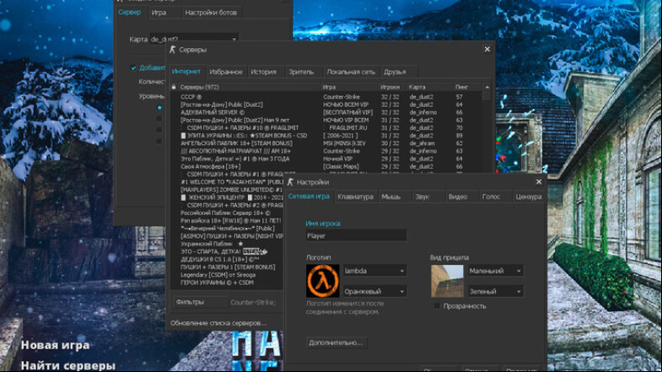Image resolution: width=662 pixels, height=372 pixels.
Task: Select the ЖЕНСКИЙ ЭПИЦЕНТР server row
Action: [227, 197]
